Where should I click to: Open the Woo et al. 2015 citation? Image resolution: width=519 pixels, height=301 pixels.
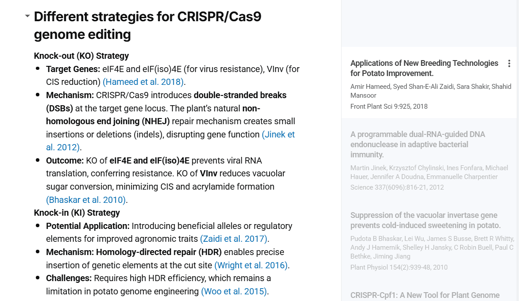pyautogui.click(x=234, y=291)
